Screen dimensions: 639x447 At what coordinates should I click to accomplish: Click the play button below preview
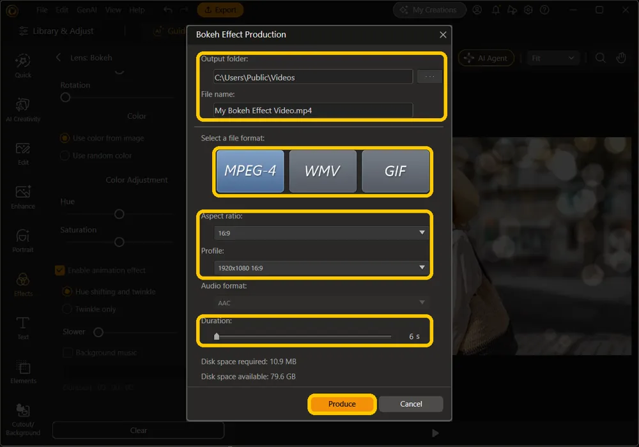pos(435,433)
